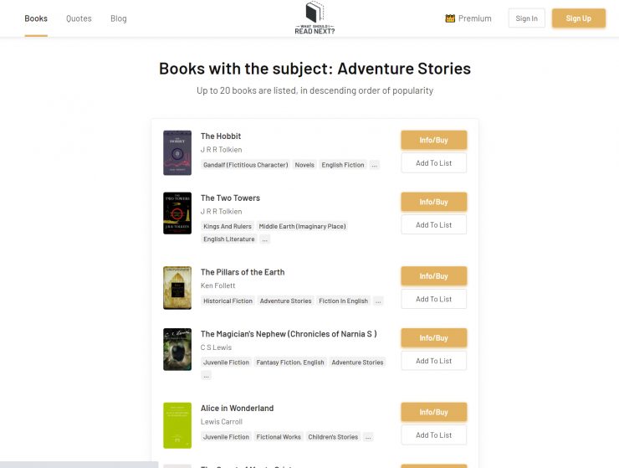Show more tags for Pillars of the Earth

pos(378,301)
